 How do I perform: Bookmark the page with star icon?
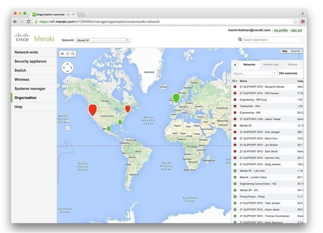point(295,21)
